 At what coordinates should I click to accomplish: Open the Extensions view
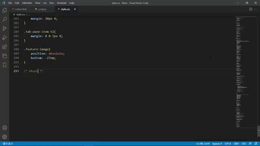4,47
